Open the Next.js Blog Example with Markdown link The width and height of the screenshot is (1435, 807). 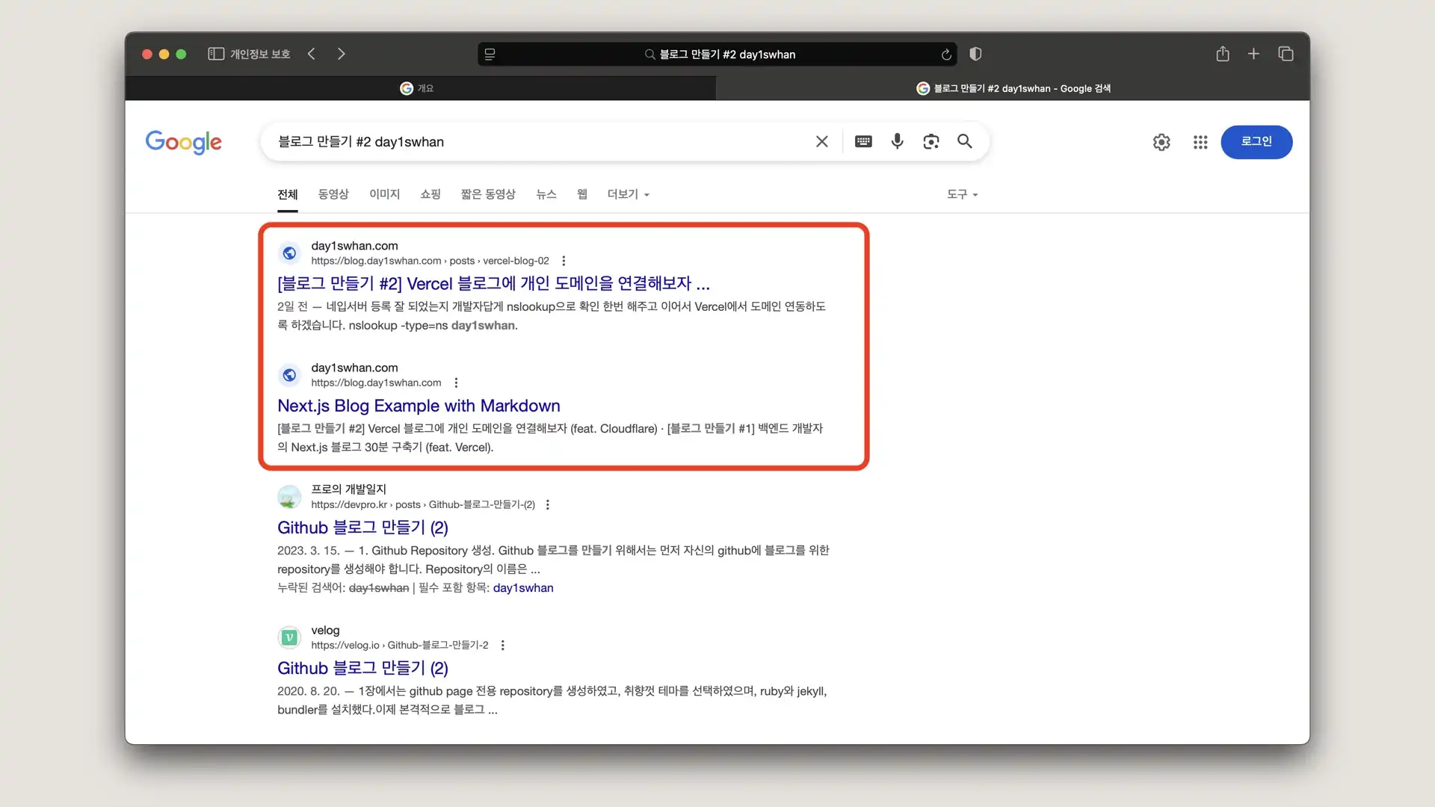[x=419, y=406]
